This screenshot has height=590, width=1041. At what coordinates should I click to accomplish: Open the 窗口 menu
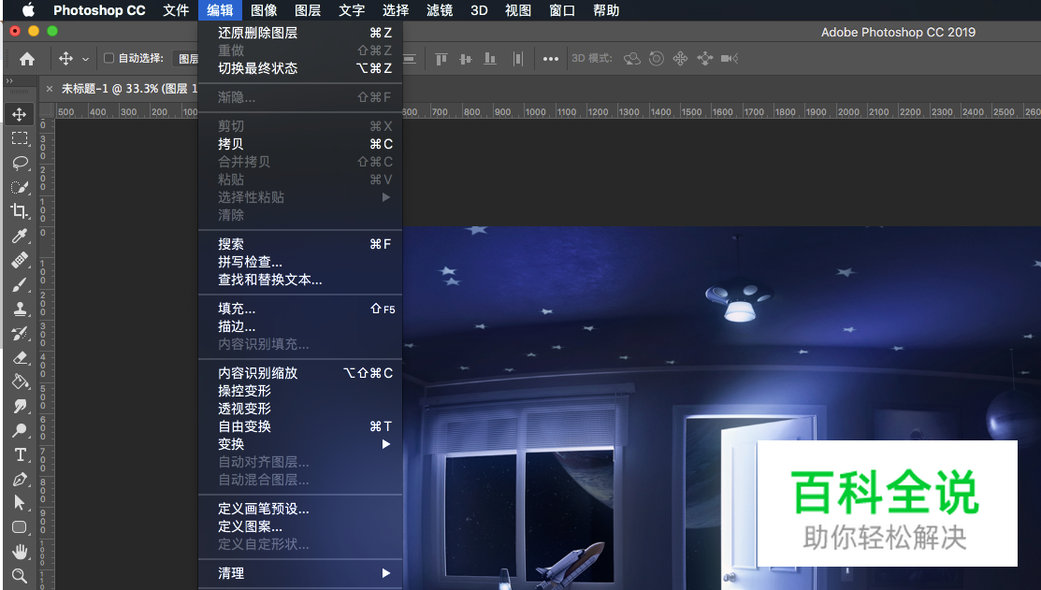pos(562,10)
